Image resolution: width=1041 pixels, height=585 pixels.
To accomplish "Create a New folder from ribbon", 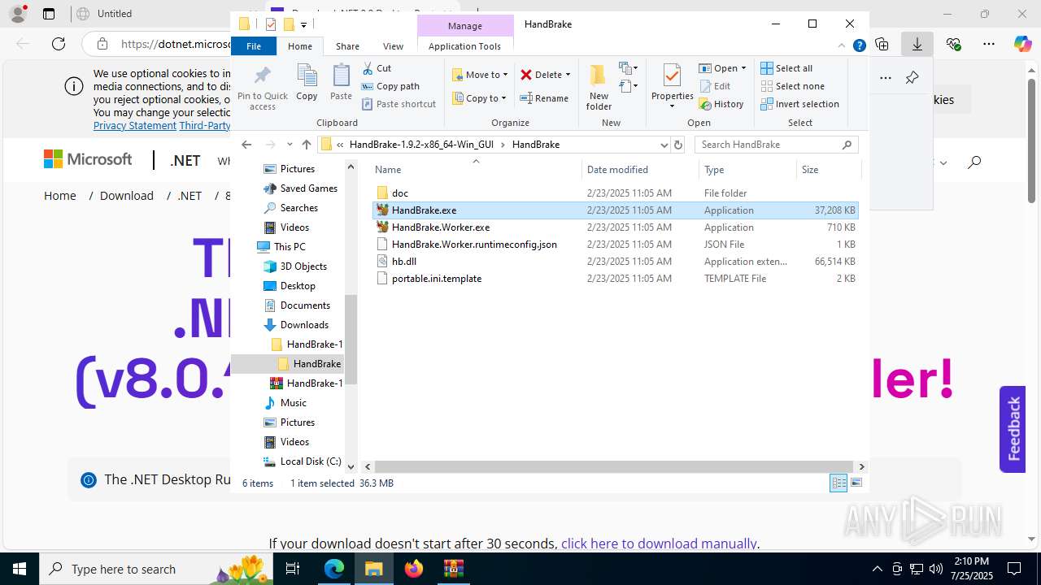I will (599, 88).
